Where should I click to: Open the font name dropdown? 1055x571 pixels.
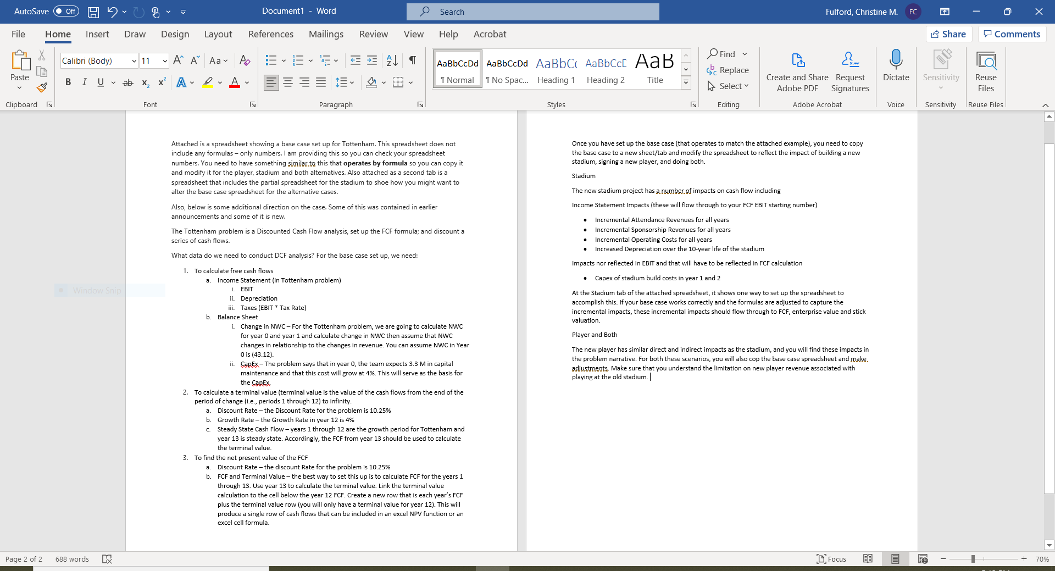pyautogui.click(x=134, y=61)
